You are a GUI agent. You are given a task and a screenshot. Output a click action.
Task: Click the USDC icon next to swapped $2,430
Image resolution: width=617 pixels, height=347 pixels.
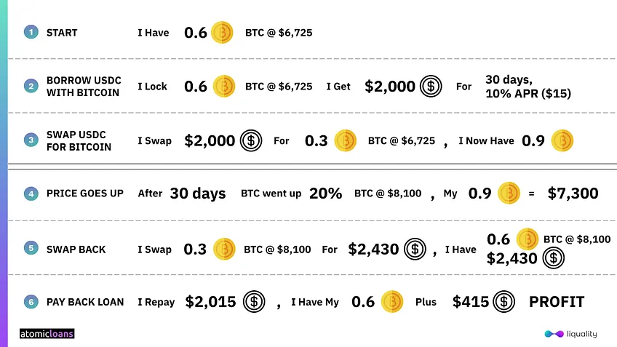(x=415, y=249)
